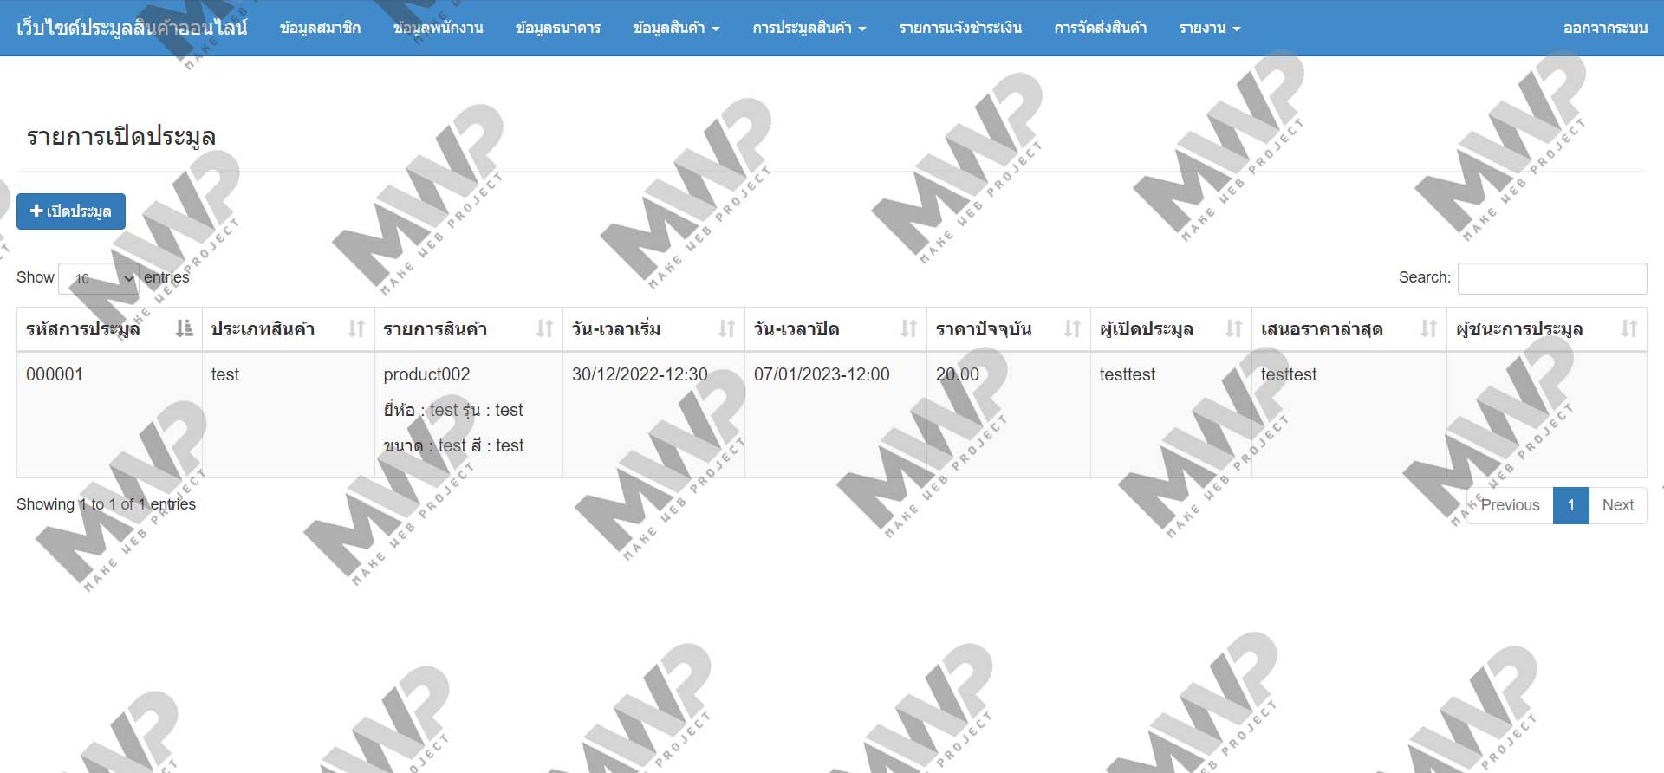This screenshot has width=1664, height=773.
Task: Click the เว็บไซต์ประมูลสินค้าออนไลน์ brand link
Action: (132, 28)
